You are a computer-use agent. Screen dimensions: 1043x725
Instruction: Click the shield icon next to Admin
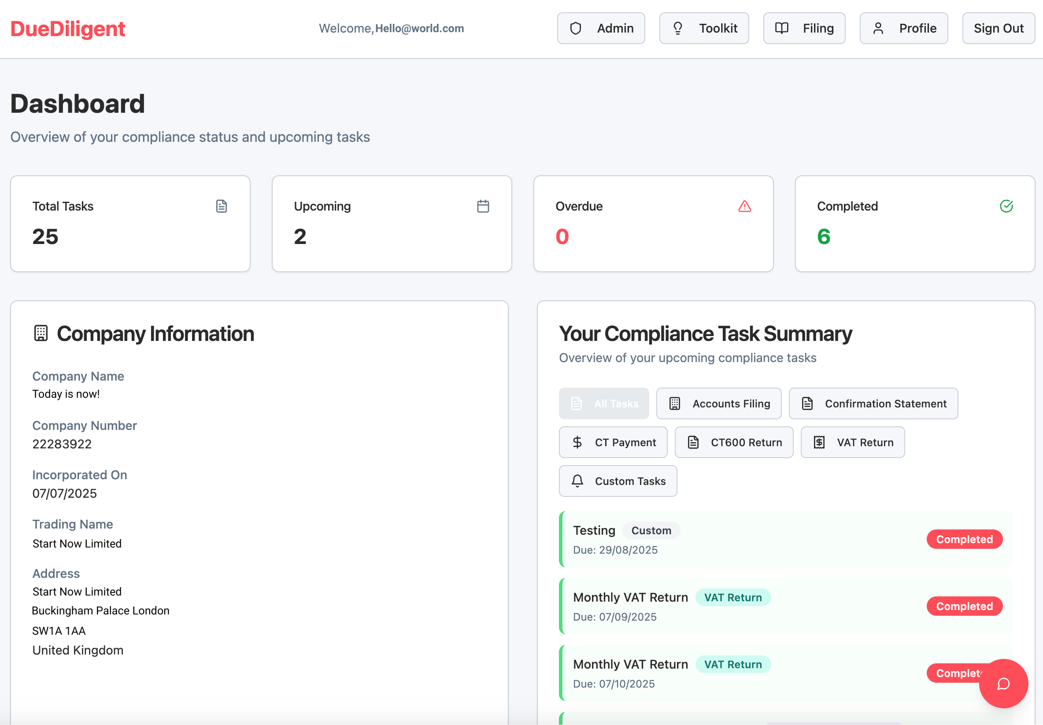point(575,28)
